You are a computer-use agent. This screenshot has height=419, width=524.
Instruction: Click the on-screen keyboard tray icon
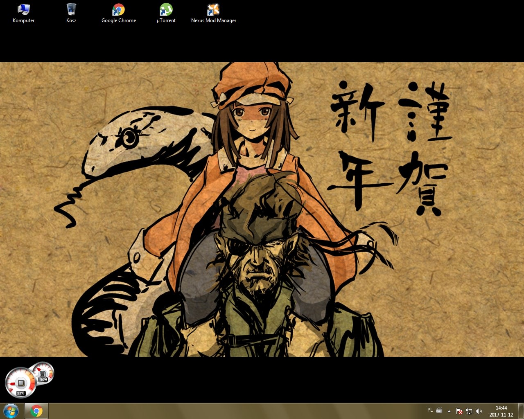439,410
